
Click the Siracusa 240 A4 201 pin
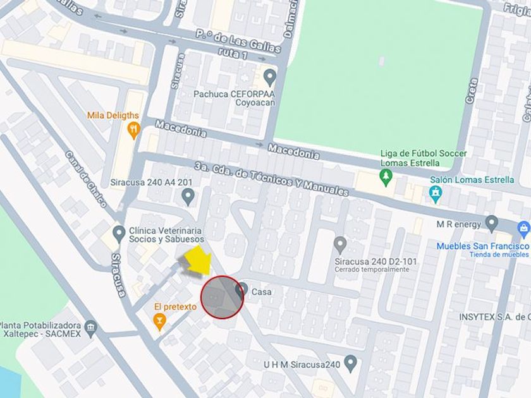pos(188,197)
